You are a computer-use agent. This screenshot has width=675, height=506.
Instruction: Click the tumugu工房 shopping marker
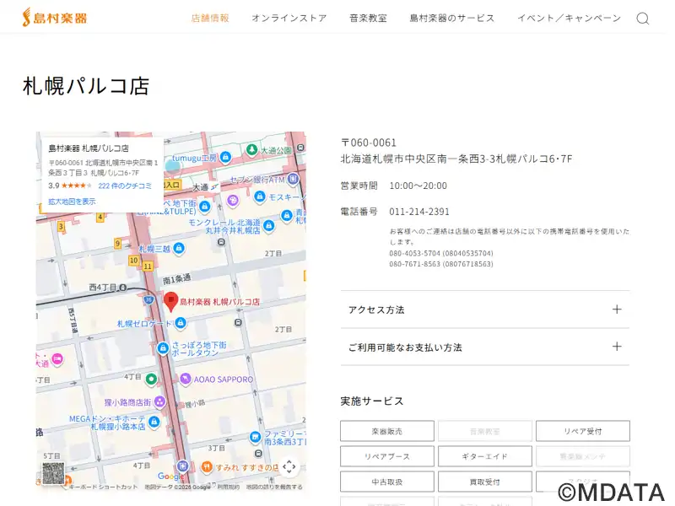pos(225,158)
